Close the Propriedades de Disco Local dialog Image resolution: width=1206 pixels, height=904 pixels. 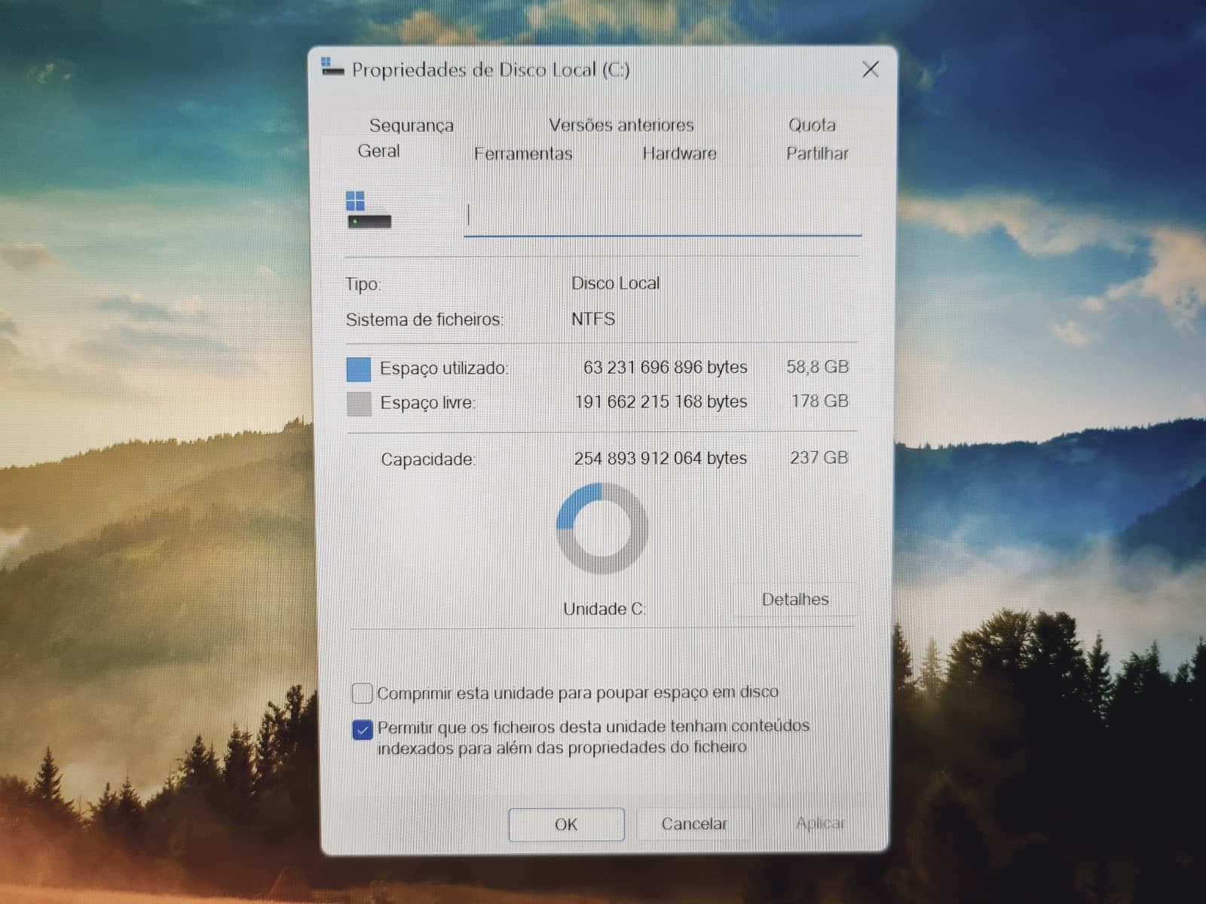[x=871, y=69]
